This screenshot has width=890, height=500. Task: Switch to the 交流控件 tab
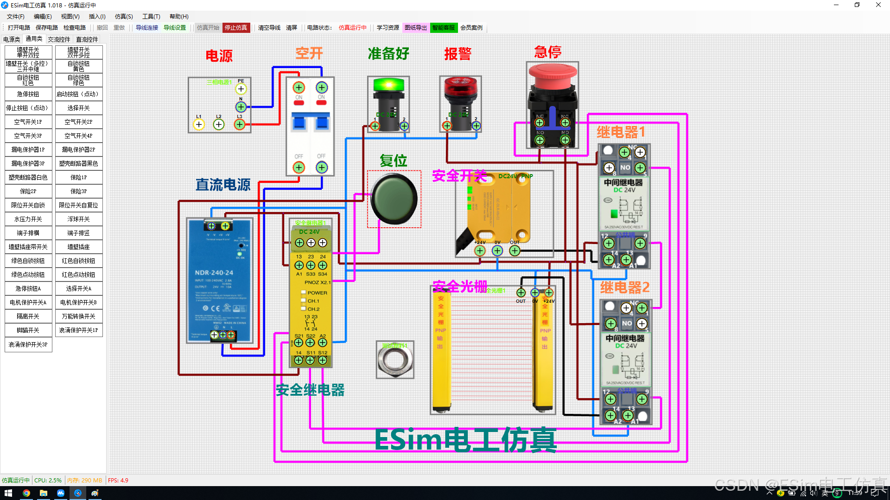coord(59,39)
